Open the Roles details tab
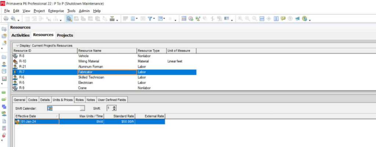Image resolution: width=376 pixels, height=147 pixels. (x=80, y=100)
